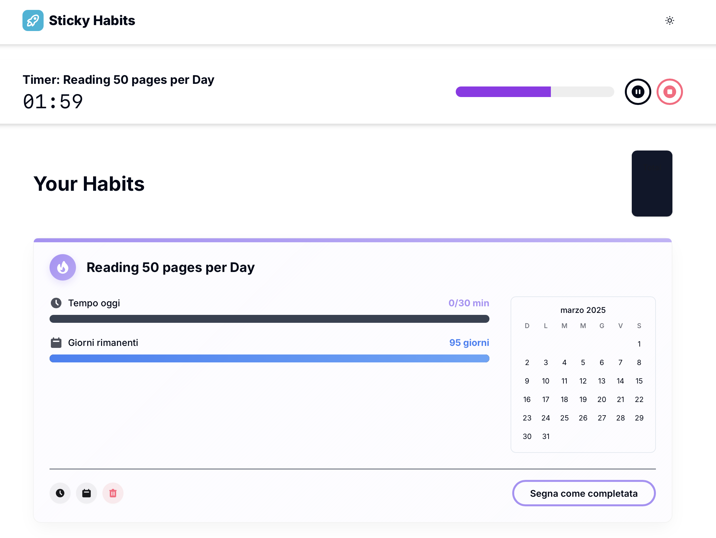Delete habit with the red trash icon
This screenshot has height=538, width=716.
pyautogui.click(x=113, y=493)
